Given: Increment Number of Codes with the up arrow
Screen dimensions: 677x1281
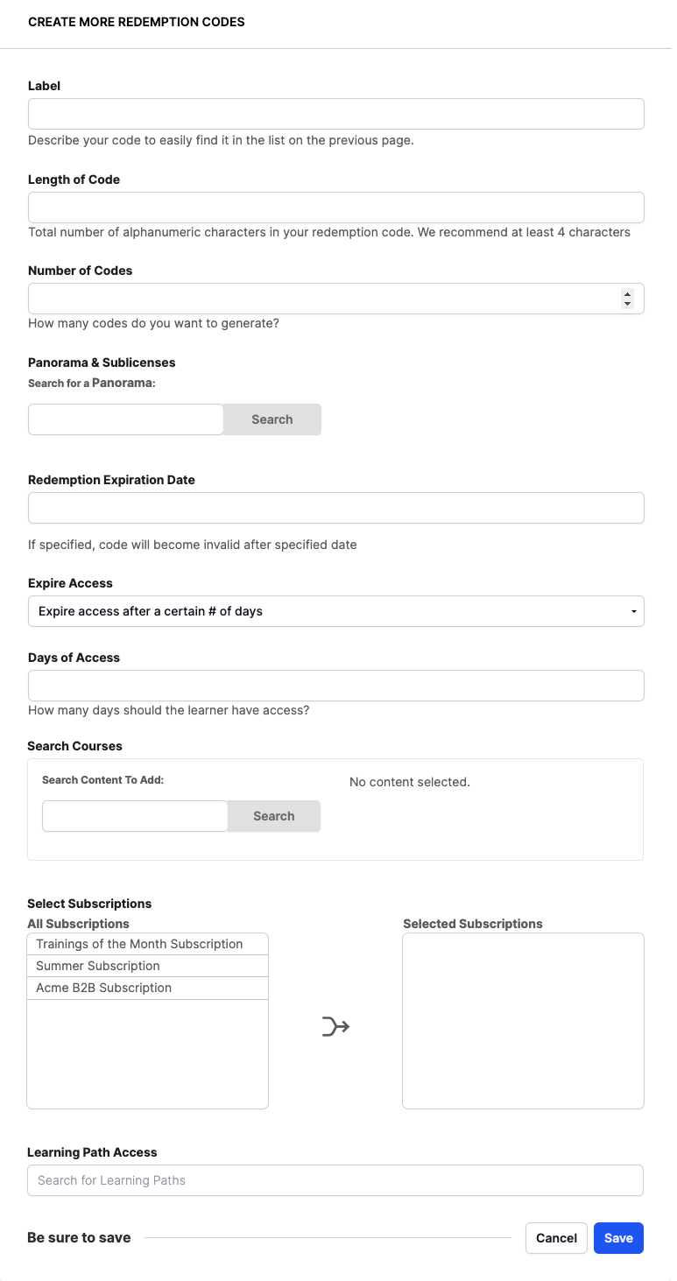Looking at the screenshot, I should [627, 293].
